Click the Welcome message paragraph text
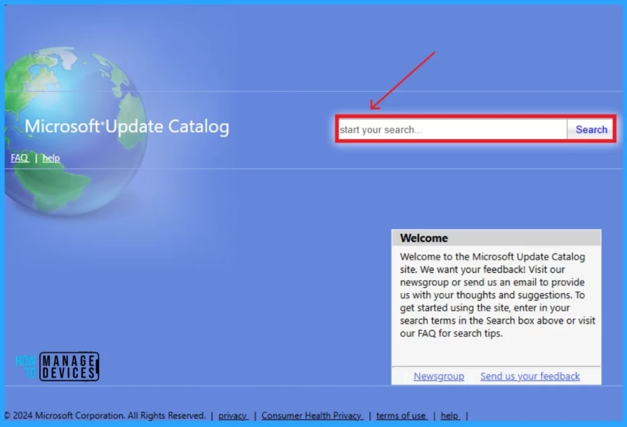This screenshot has width=627, height=427. pos(497,295)
